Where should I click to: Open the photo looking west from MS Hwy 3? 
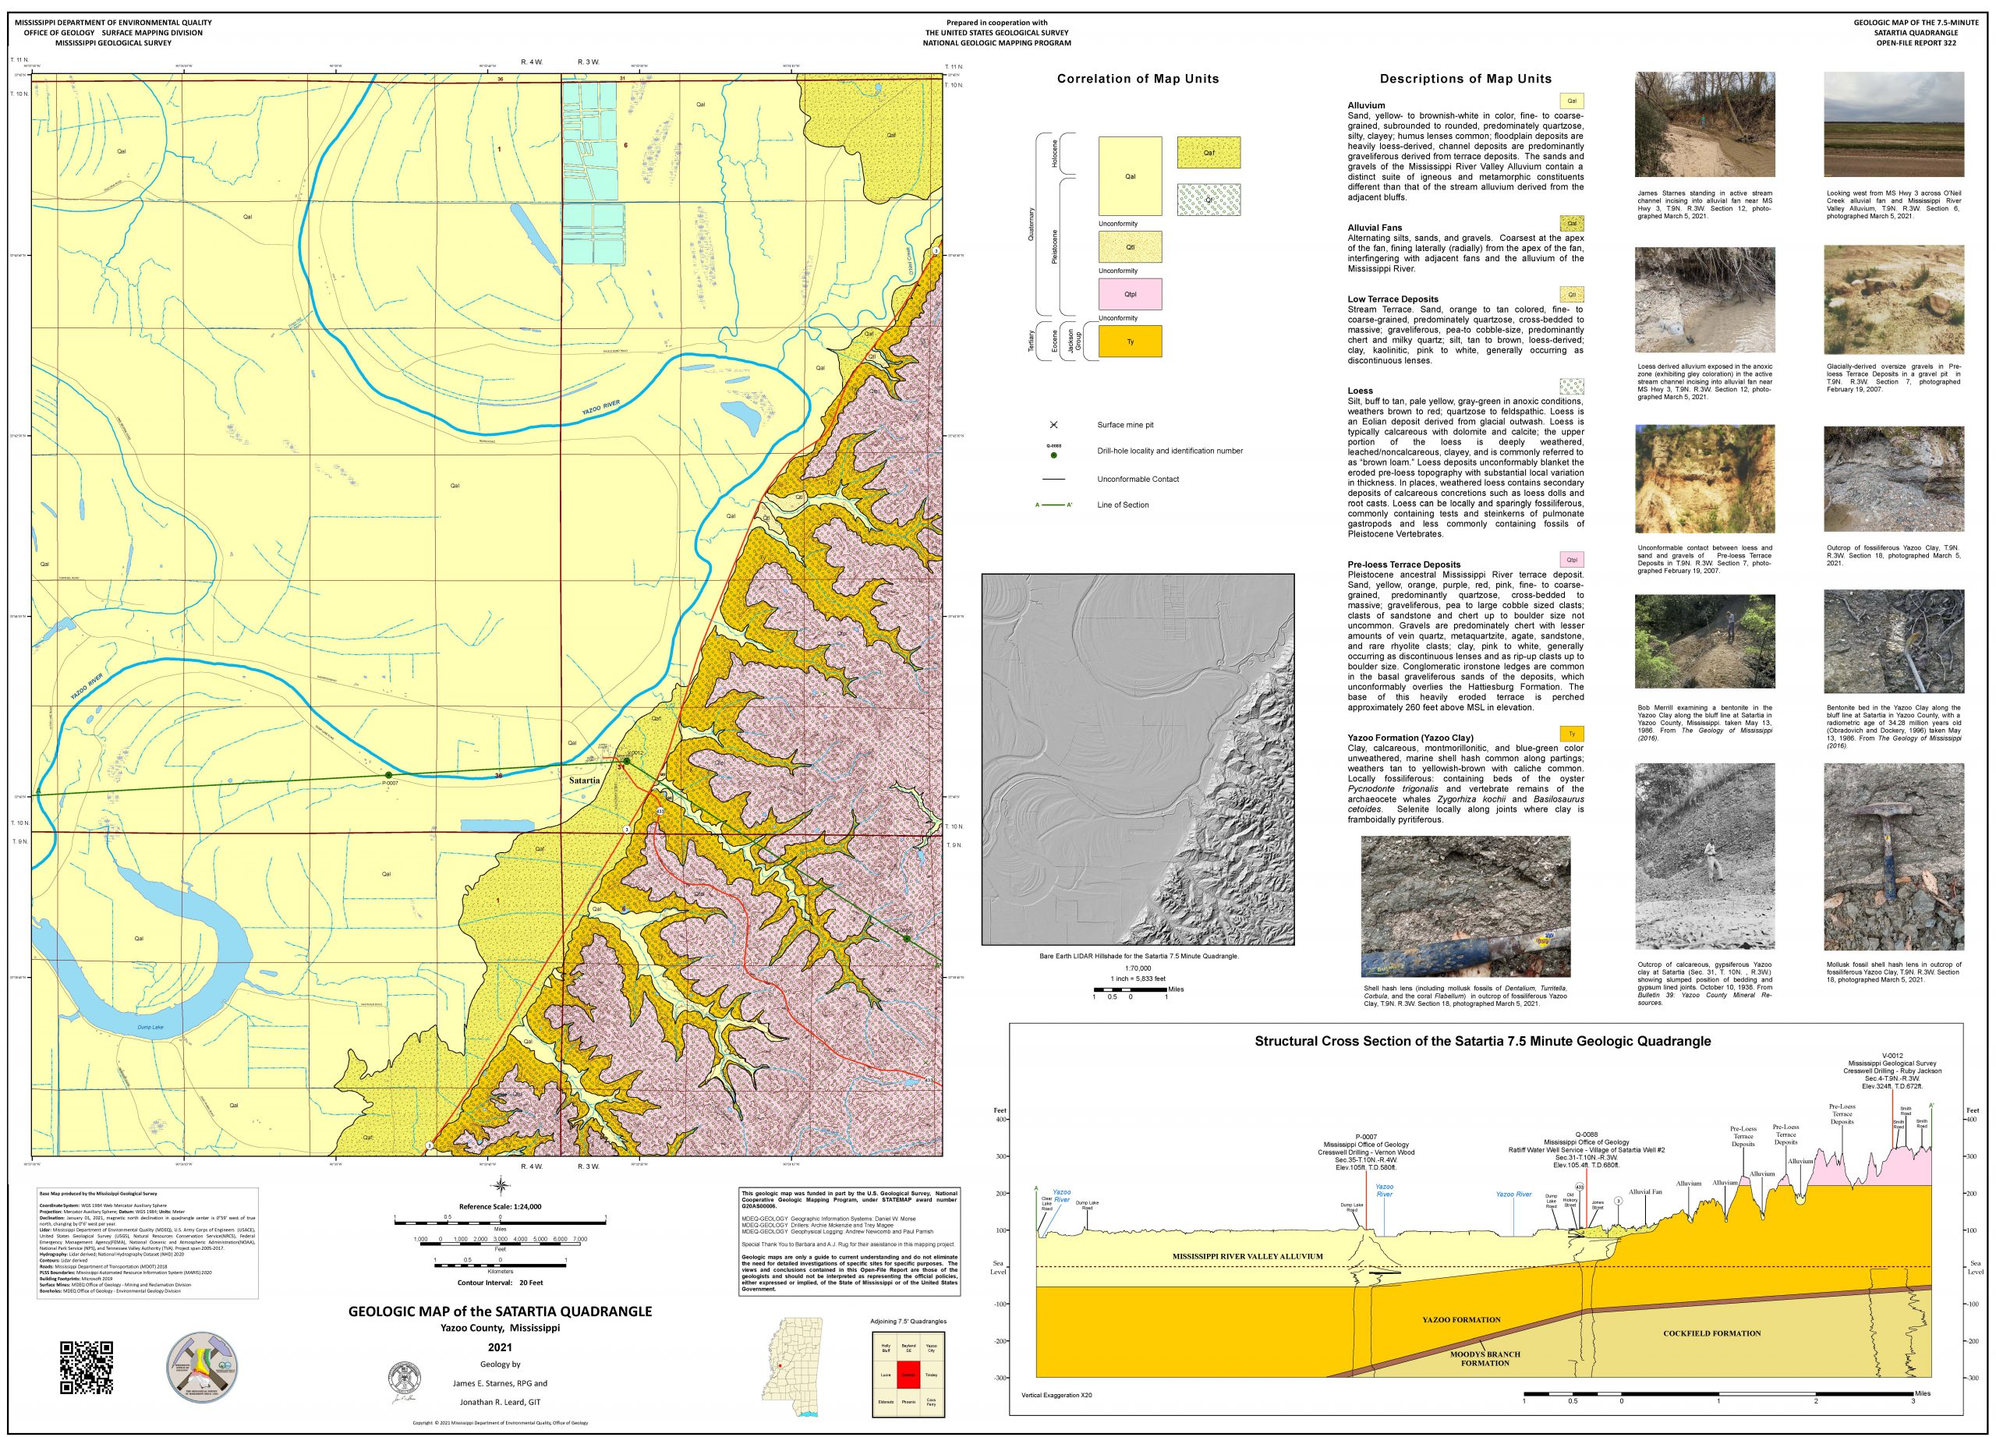[x=1894, y=125]
